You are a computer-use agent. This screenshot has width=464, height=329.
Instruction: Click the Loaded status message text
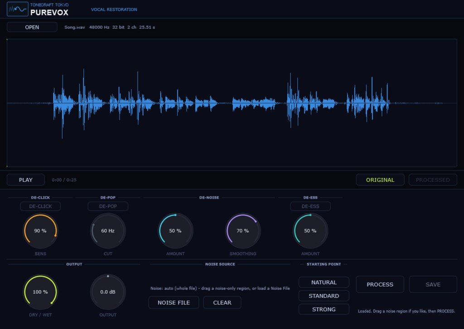406,311
